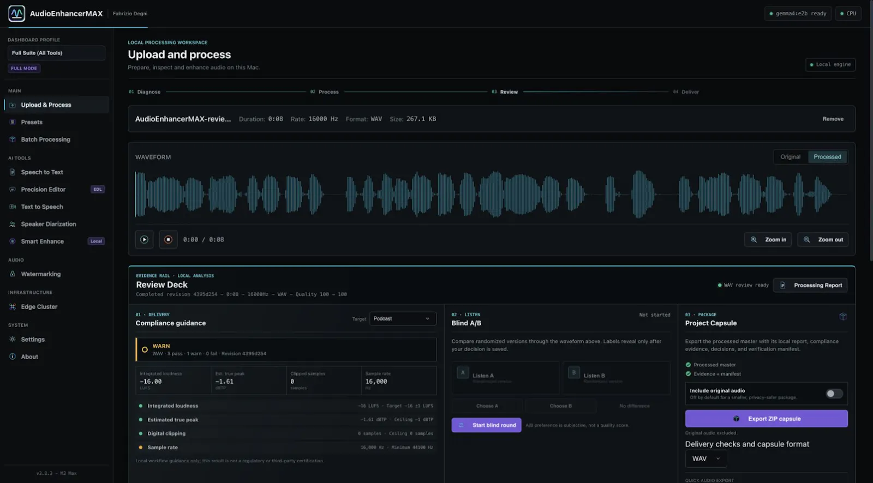This screenshot has width=873, height=483.
Task: Open the Target Podcast dropdown
Action: 403,319
